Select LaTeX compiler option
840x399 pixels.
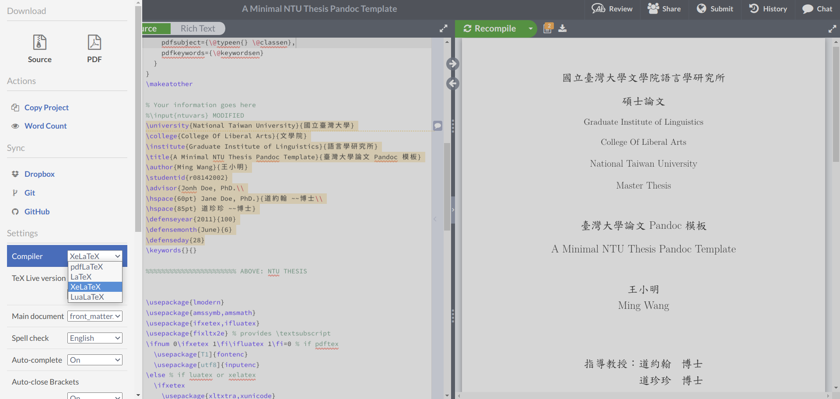95,277
